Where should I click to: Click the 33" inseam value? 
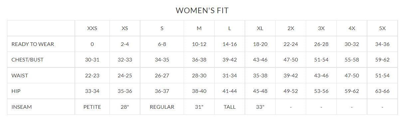click(x=260, y=107)
